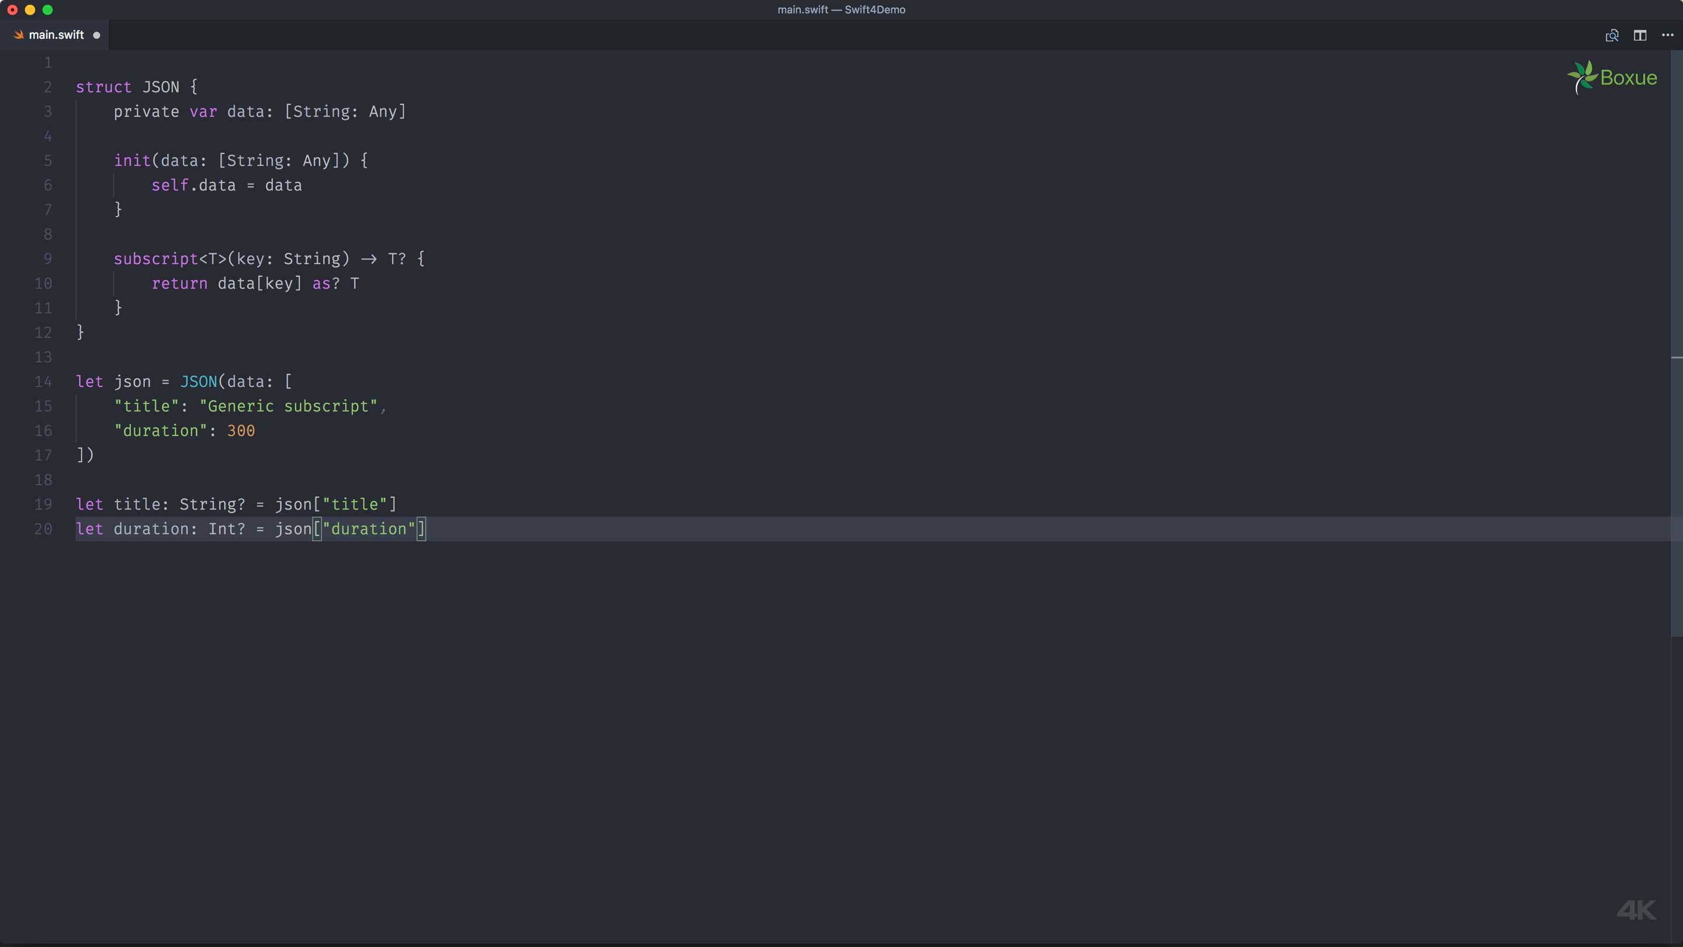Open the More Actions ellipsis menu

1667,35
